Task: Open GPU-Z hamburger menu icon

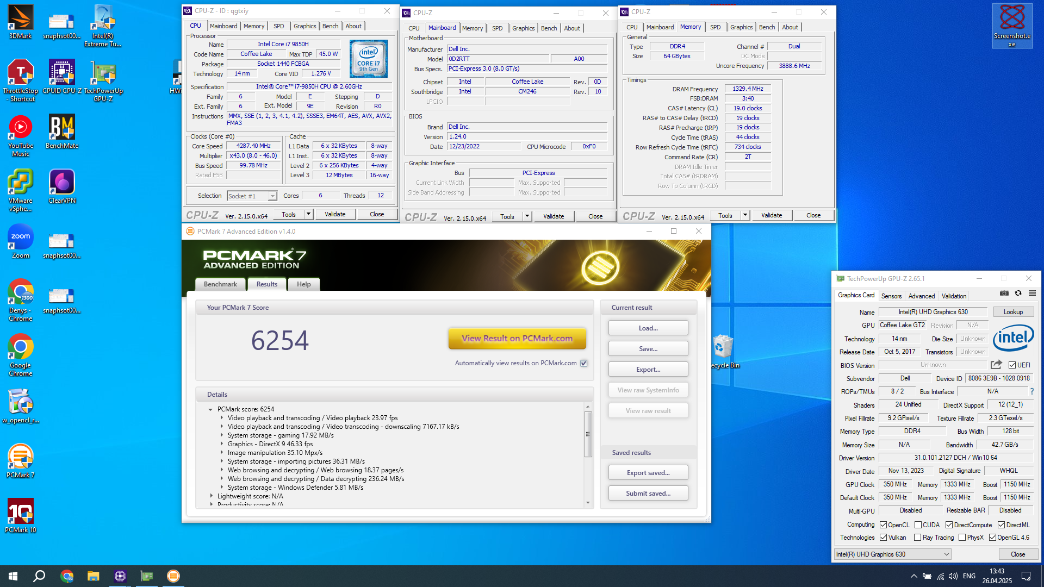Action: tap(1032, 293)
